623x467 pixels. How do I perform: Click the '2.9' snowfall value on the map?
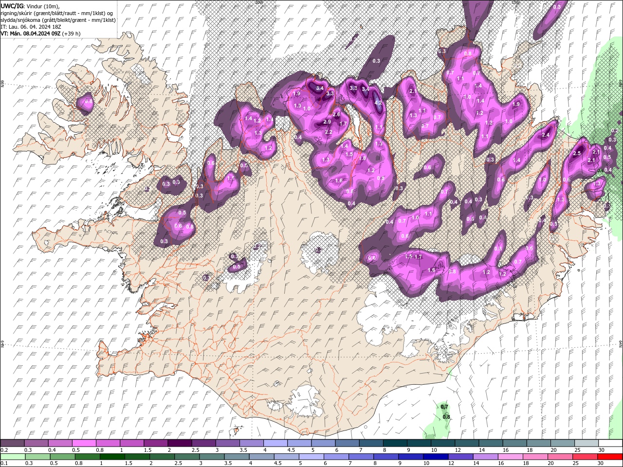pos(327,122)
